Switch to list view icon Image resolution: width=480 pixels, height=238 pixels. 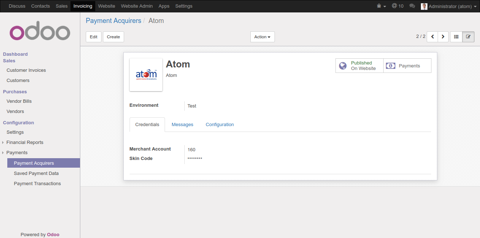456,37
